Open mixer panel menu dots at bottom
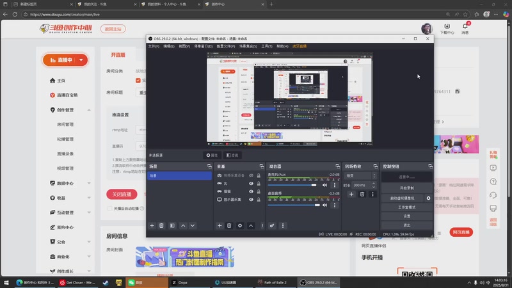Image resolution: width=512 pixels, height=288 pixels. 283,226
